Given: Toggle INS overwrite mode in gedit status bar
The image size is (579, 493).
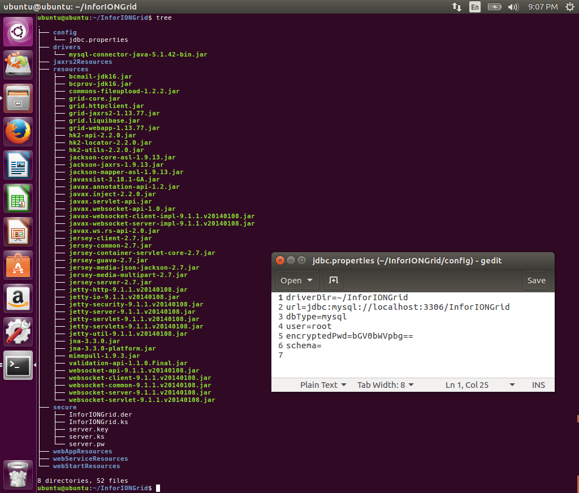Looking at the screenshot, I should [x=538, y=385].
